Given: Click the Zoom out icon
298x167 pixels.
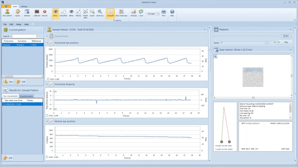Looking at the screenshot, I should (x=100, y=12).
